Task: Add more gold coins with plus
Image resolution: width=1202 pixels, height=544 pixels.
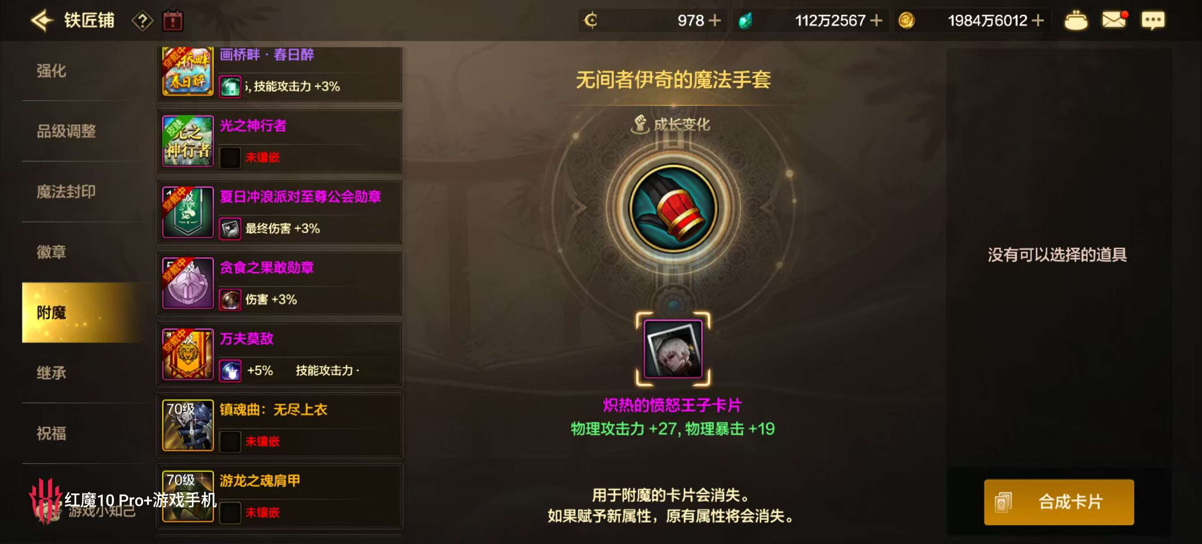Action: 1037,21
